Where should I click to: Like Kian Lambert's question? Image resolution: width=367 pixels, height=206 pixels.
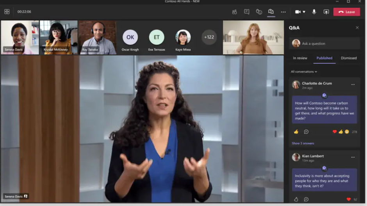click(296, 199)
